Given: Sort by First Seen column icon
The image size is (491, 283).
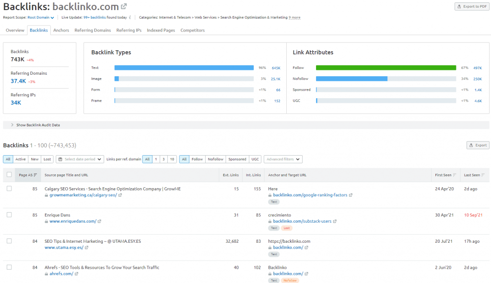Looking at the screenshot, I should (455, 175).
